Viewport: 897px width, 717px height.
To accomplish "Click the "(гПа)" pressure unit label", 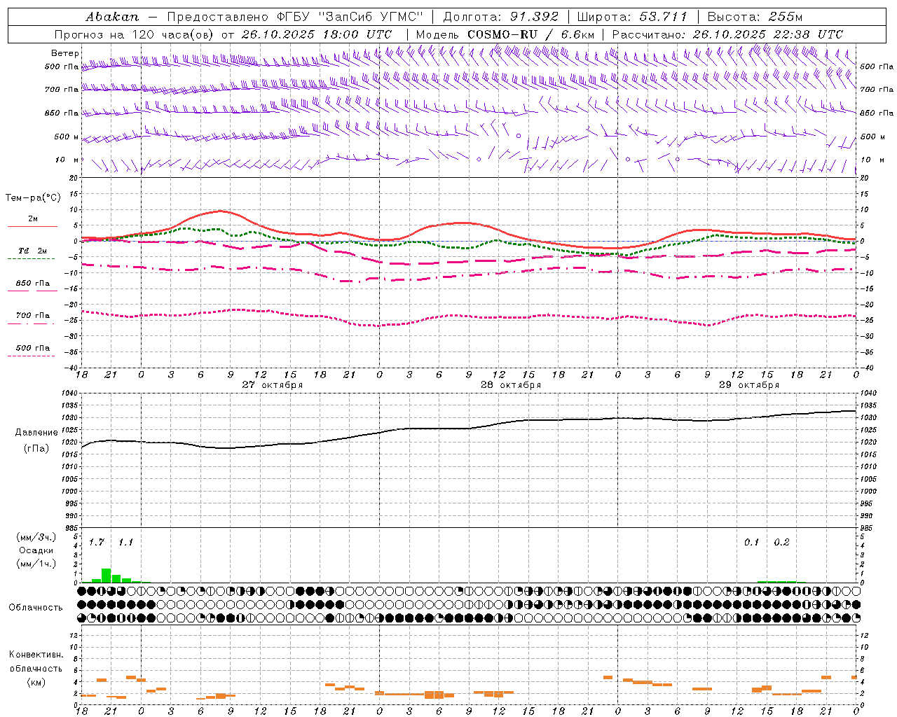I will [36, 449].
